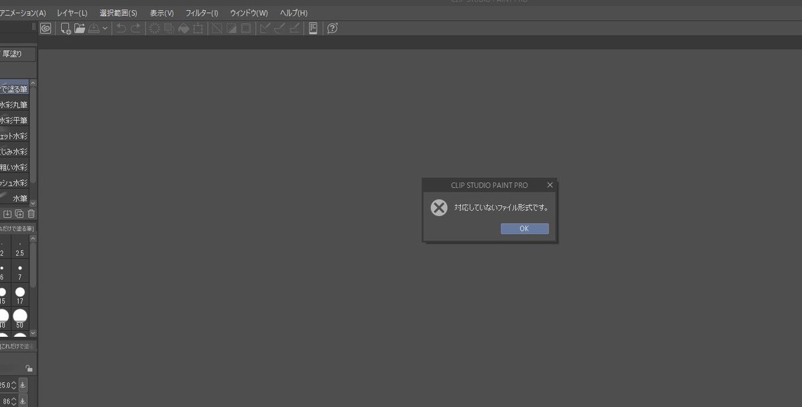
Task: Choose brush size 7 preset
Action: click(x=20, y=272)
